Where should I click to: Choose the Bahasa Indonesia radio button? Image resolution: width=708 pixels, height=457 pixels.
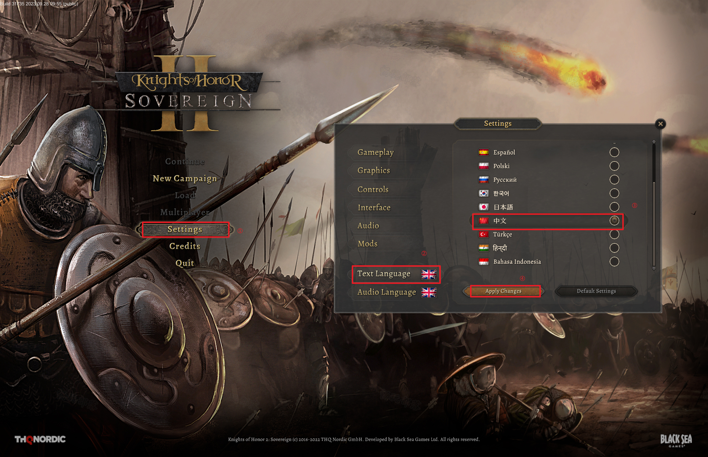[614, 262]
